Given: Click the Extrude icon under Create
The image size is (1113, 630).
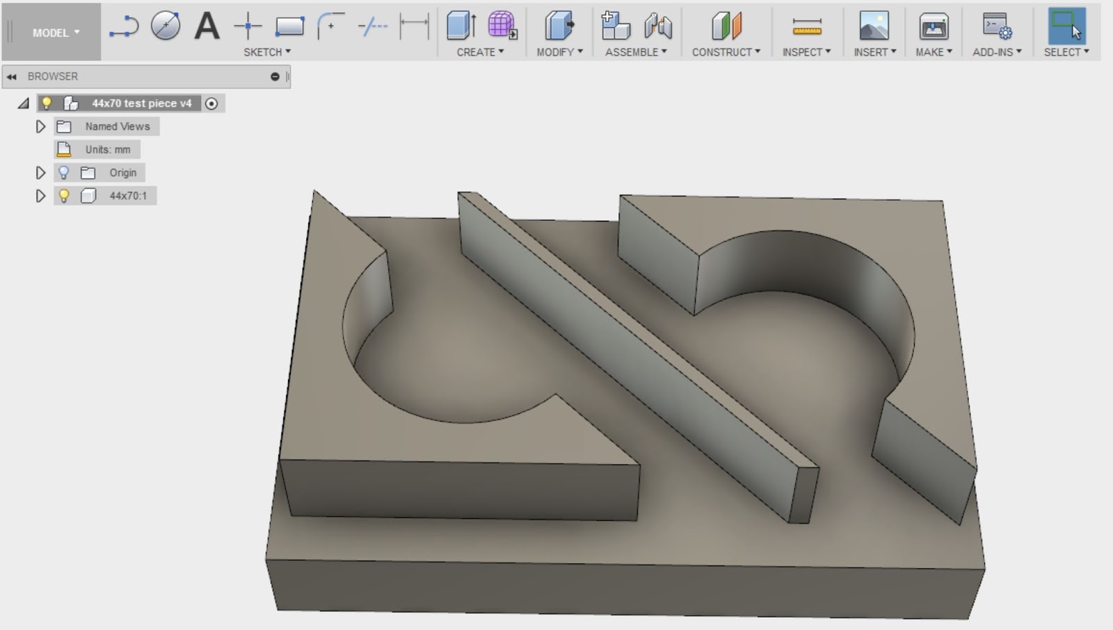Looking at the screenshot, I should click(x=459, y=25).
